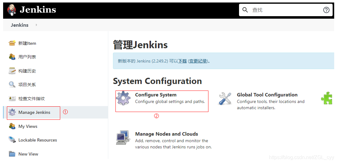337x163 pixels.
Task: Click the Global Tool Configuration tools icon
Action: tap(225, 98)
